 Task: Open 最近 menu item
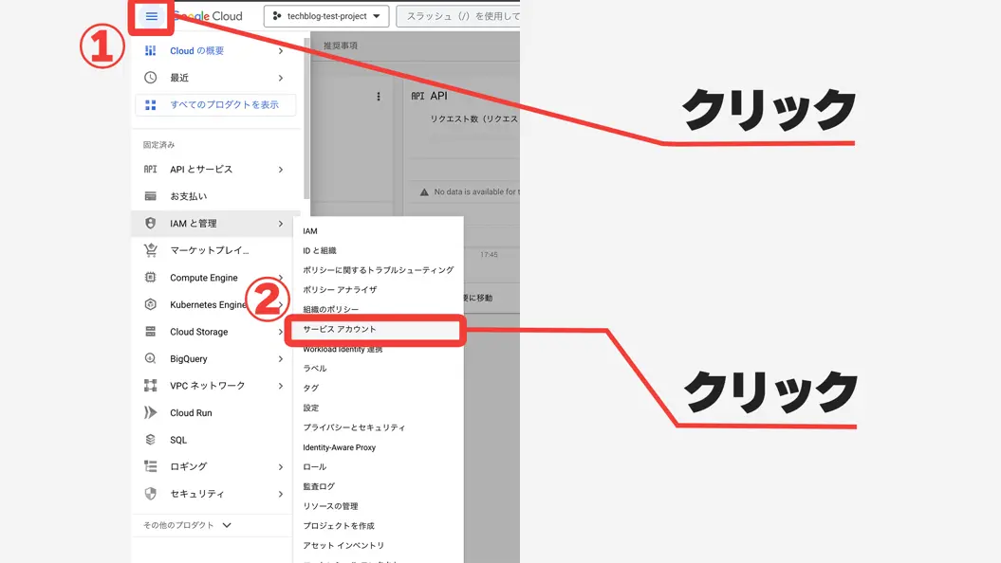(179, 78)
